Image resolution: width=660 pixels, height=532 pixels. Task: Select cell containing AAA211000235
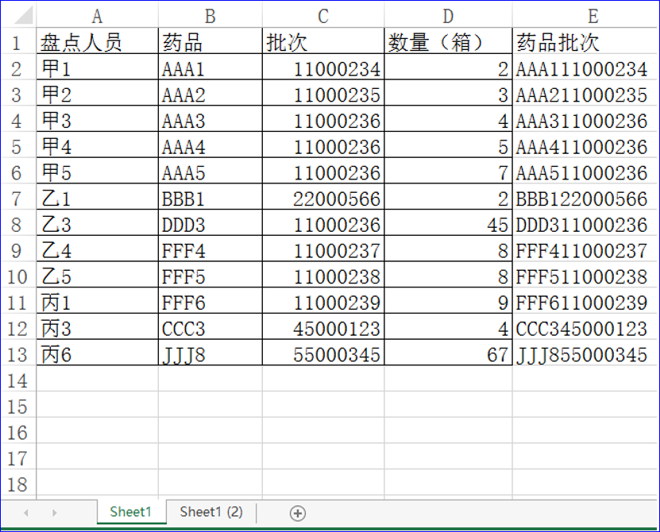click(x=585, y=94)
